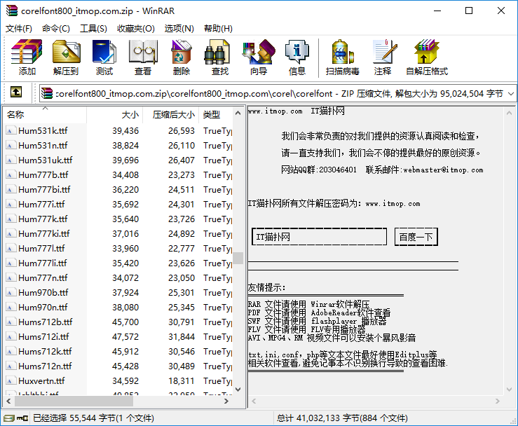Open the Options (选项) menu
Screen dimensions: 518x426
tap(179, 29)
